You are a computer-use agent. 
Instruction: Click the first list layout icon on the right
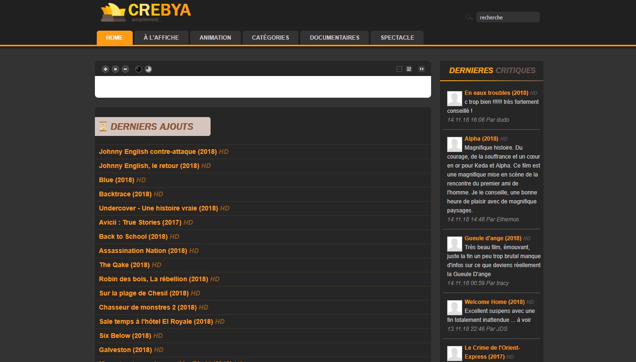click(399, 69)
